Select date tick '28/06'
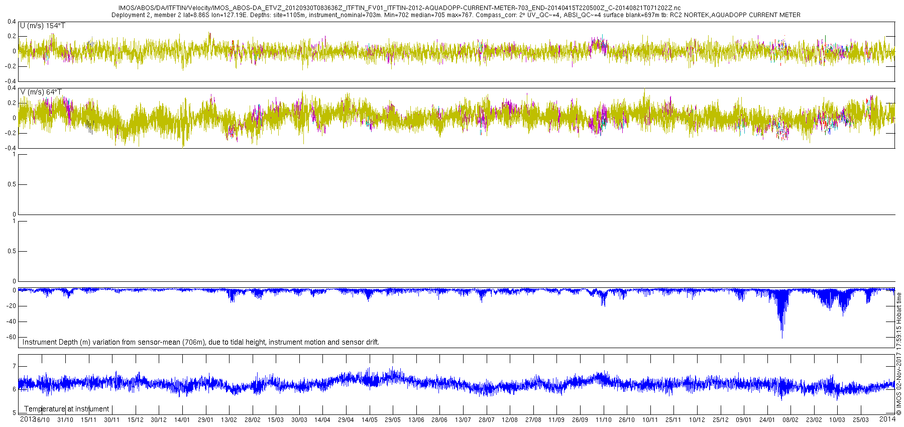The width and height of the screenshot is (904, 427). point(439,420)
